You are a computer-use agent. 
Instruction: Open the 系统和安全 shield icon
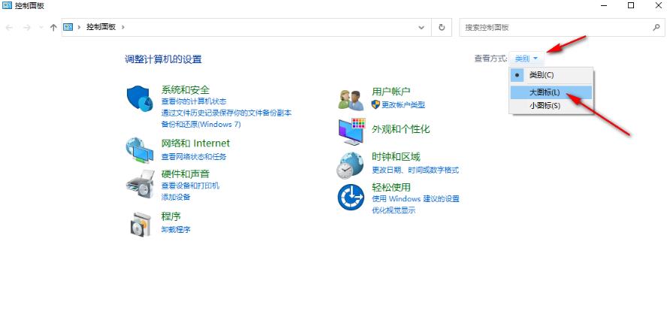coord(140,98)
